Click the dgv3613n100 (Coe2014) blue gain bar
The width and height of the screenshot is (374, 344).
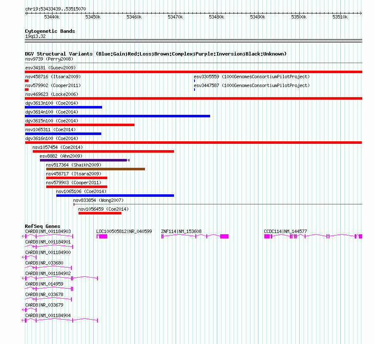point(63,107)
